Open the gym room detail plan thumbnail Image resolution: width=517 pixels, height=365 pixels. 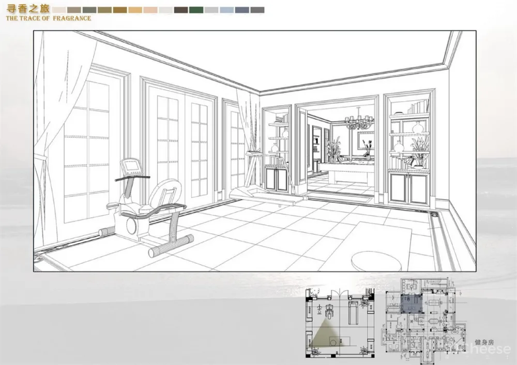(x=339, y=322)
